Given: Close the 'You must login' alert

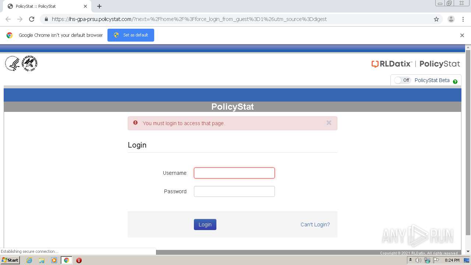Looking at the screenshot, I should 329,123.
